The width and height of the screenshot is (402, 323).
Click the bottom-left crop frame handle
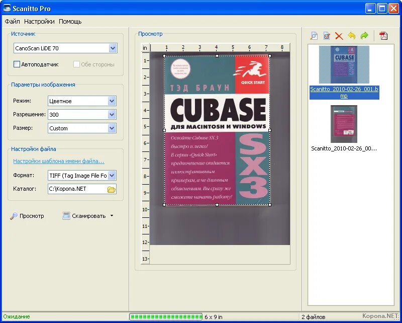coord(164,205)
